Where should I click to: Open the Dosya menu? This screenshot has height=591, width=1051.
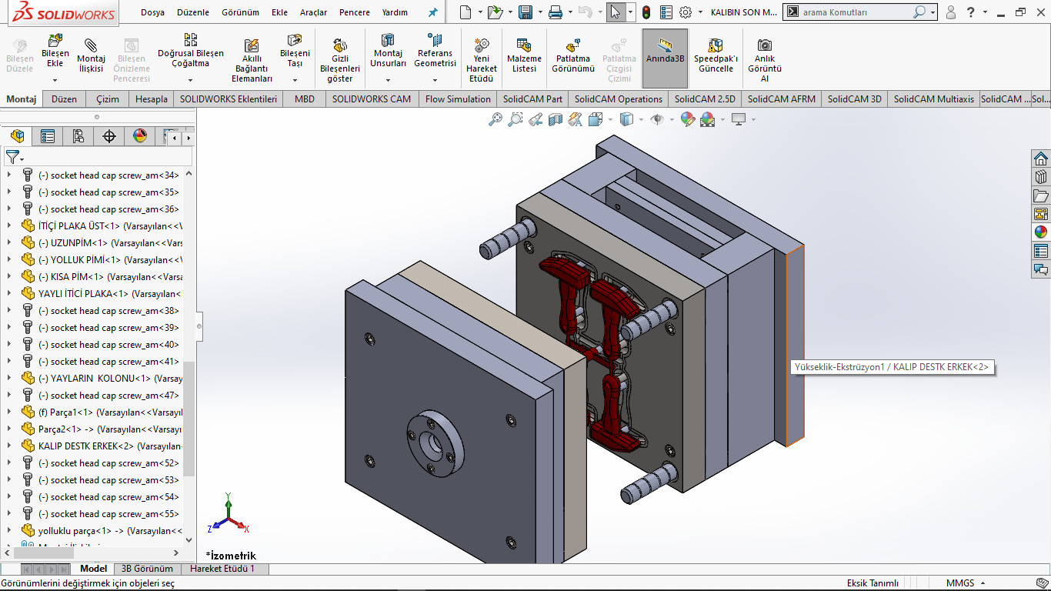pyautogui.click(x=152, y=12)
